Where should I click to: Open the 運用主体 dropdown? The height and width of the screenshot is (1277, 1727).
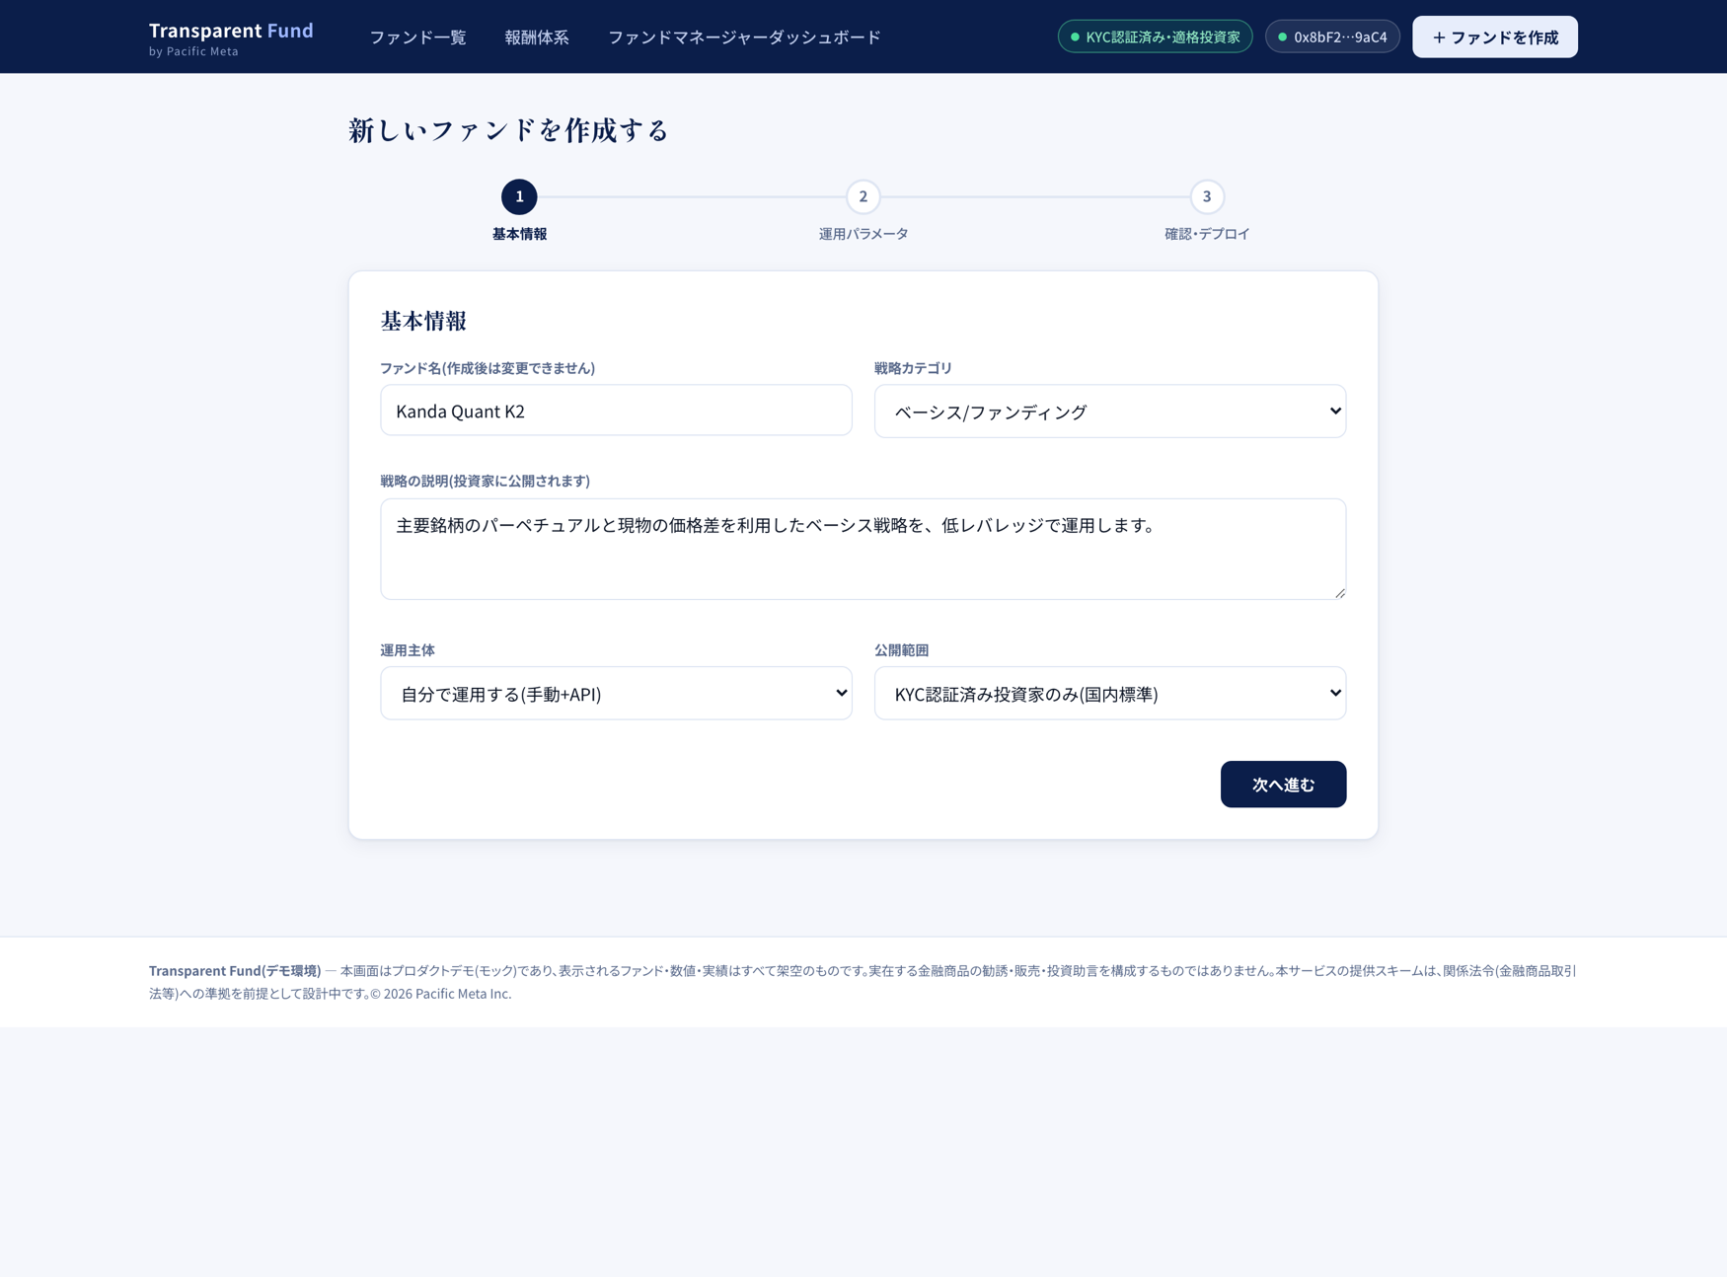pos(616,694)
